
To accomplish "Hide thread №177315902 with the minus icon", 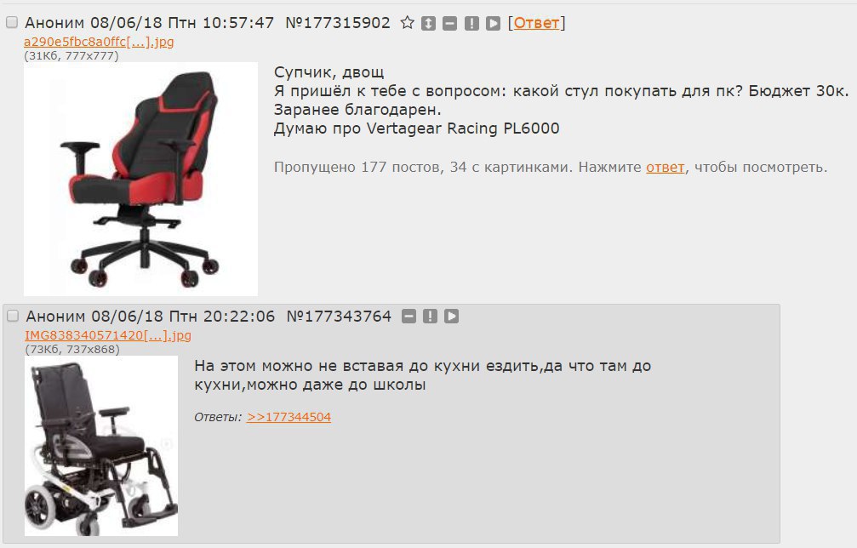I will pyautogui.click(x=450, y=23).
